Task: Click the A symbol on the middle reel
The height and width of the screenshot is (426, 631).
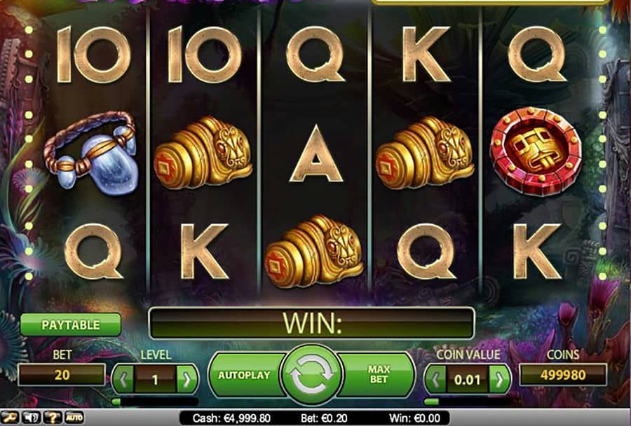Action: coord(316,153)
